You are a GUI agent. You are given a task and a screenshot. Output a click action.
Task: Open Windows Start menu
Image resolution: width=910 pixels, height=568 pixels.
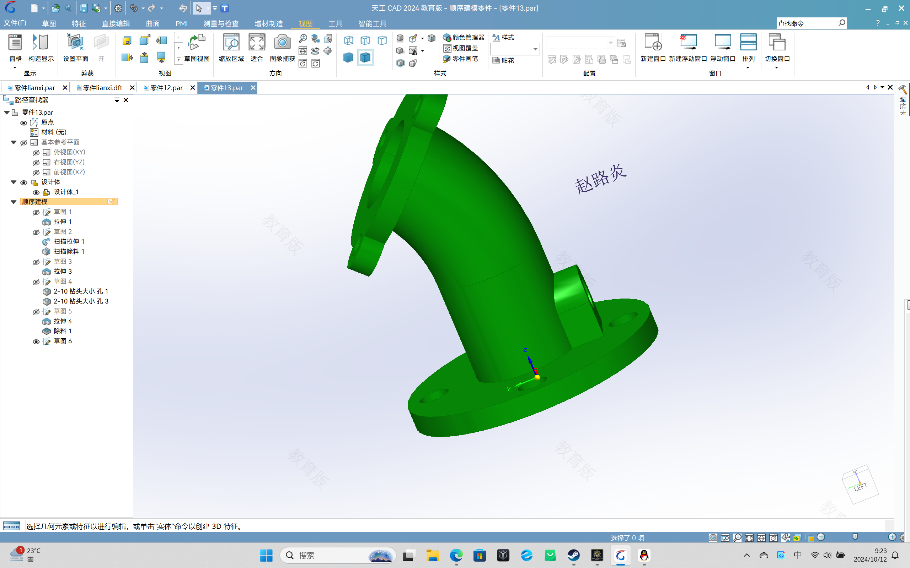point(266,555)
